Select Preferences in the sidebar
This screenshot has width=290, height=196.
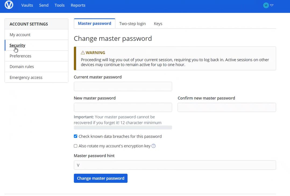[x=20, y=56]
